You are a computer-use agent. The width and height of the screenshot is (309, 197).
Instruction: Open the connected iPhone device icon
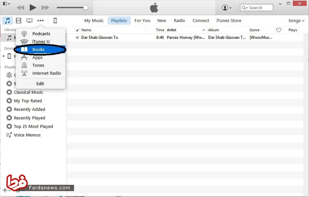coord(55,21)
